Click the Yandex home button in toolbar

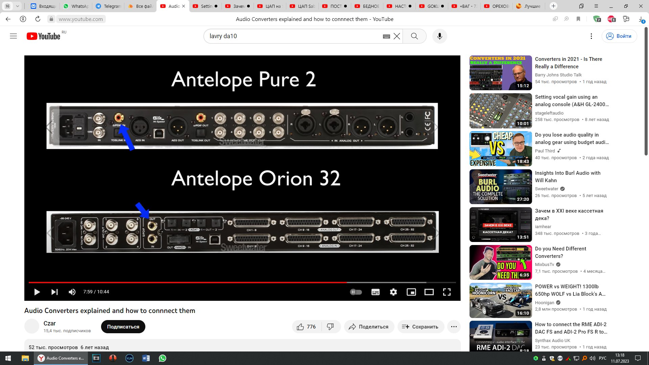pyautogui.click(x=23, y=19)
